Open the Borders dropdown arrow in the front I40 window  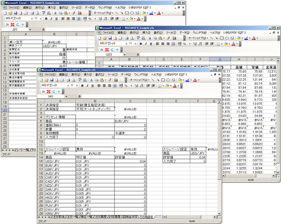(163, 86)
